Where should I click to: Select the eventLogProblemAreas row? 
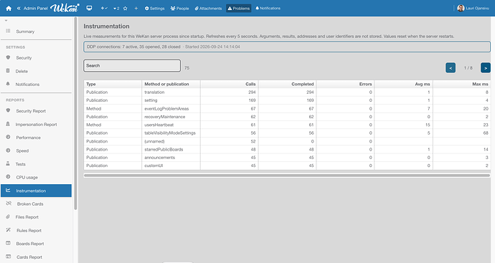[287, 108]
